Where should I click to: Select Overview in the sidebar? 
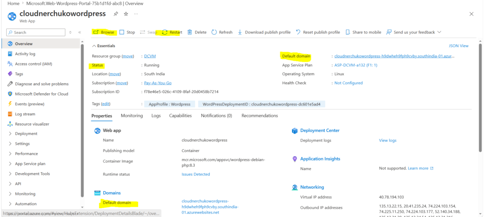41,44
